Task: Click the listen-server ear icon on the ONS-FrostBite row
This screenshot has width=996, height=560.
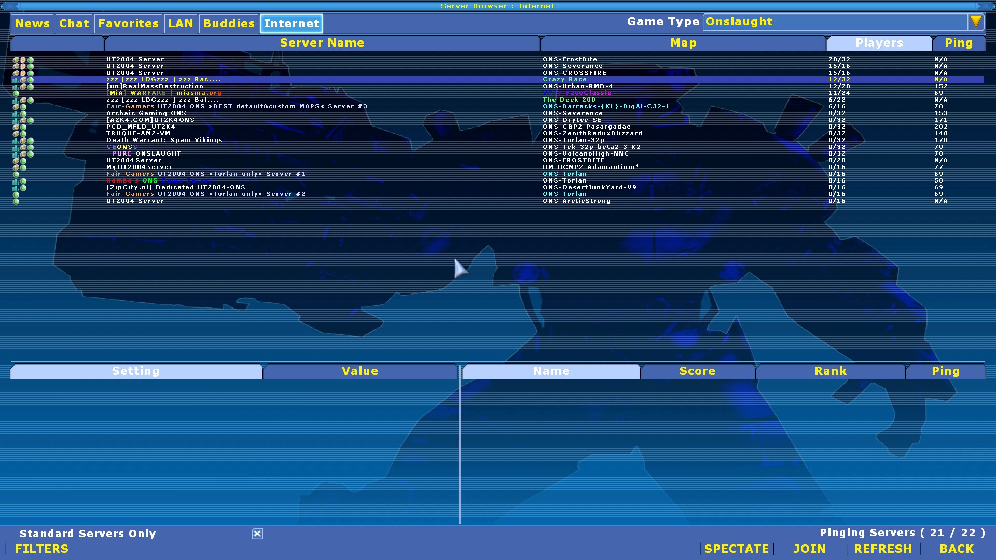Action: pos(23,60)
